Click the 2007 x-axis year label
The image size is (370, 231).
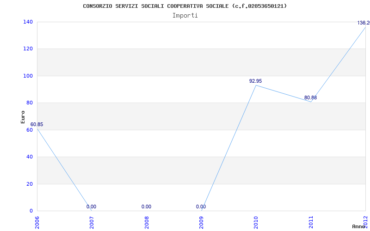pyautogui.click(x=92, y=222)
